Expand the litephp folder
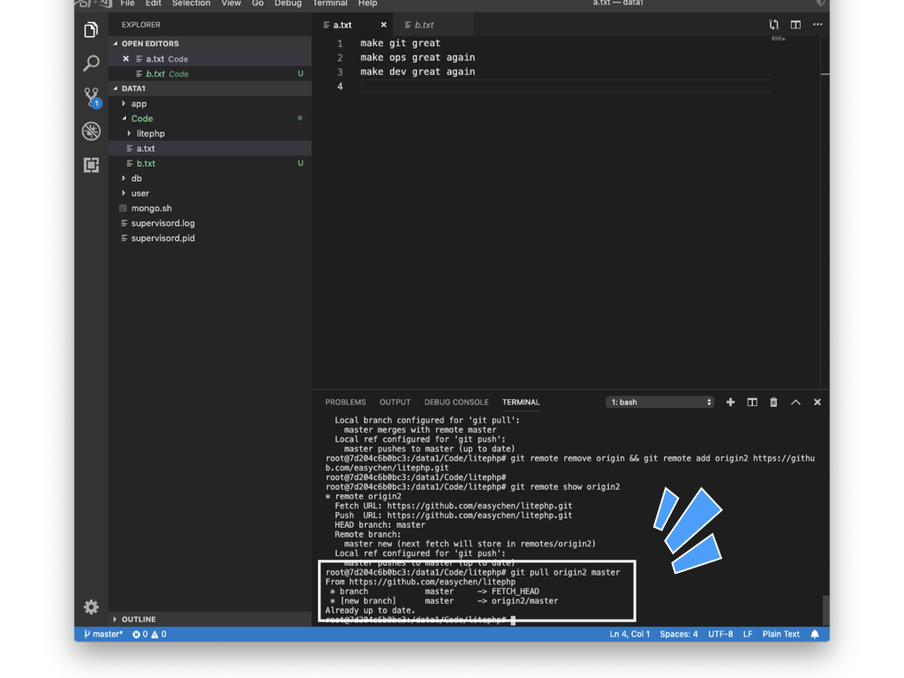 tap(150, 133)
